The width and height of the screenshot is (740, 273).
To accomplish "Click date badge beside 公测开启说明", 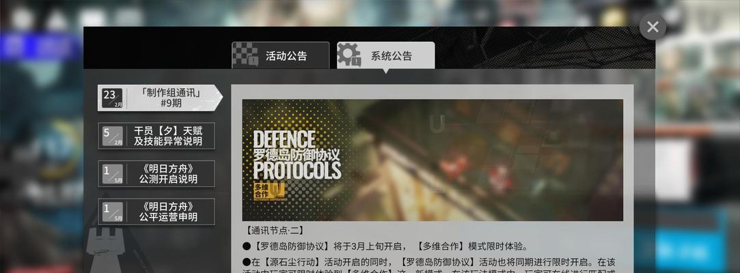I will (112, 173).
